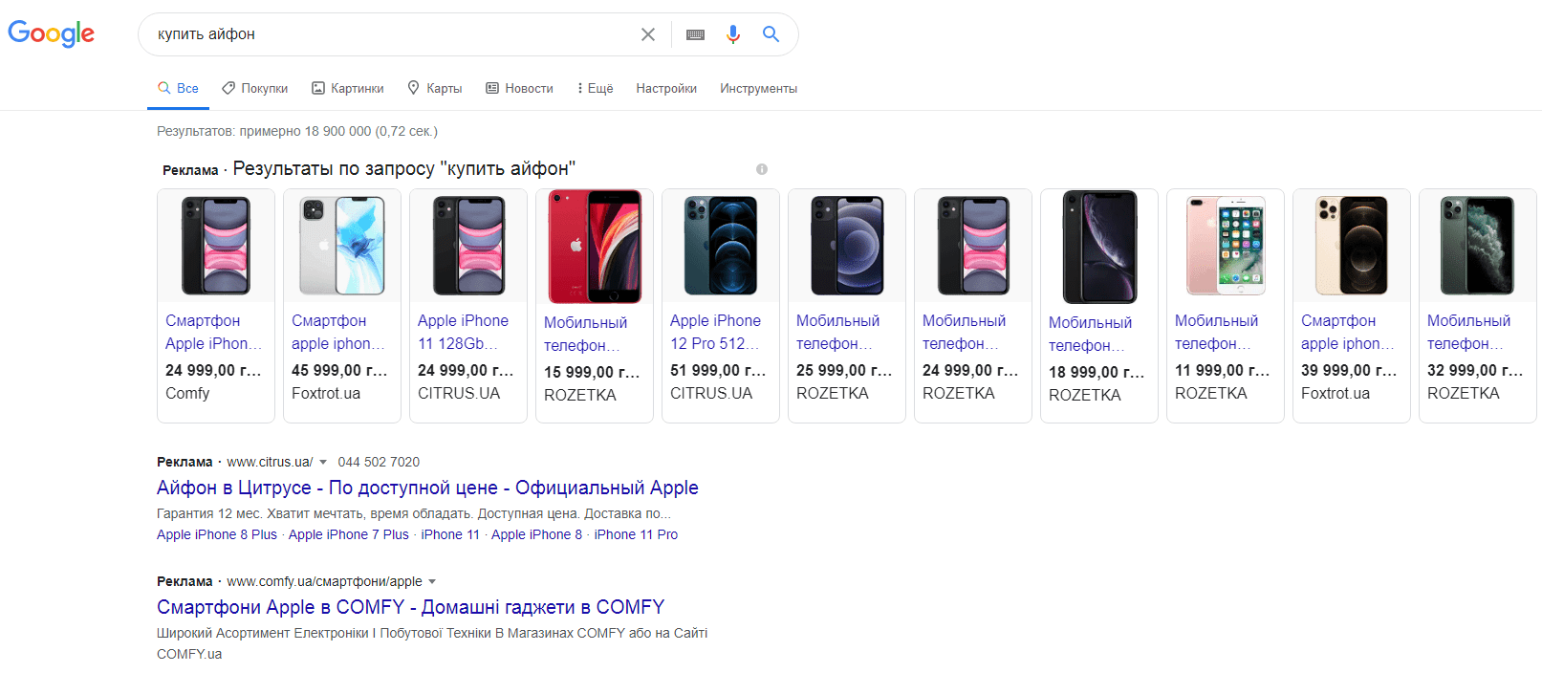
Task: Switch to the Карты maps tab
Action: point(435,88)
